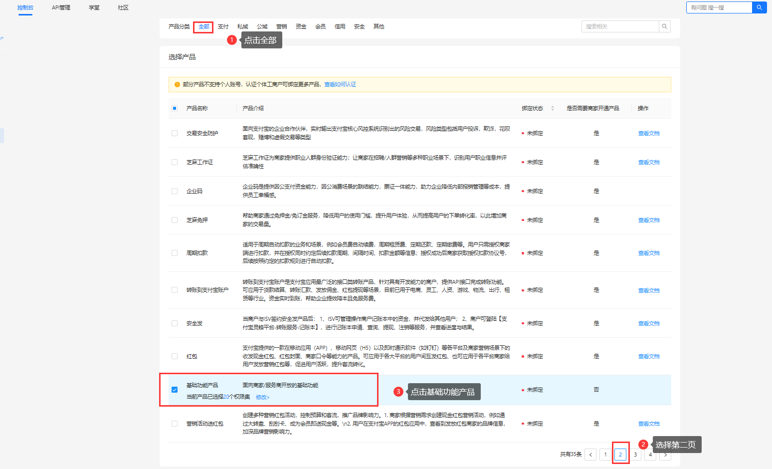Open 查看文档 link for 芝麻工作证

tap(648, 162)
